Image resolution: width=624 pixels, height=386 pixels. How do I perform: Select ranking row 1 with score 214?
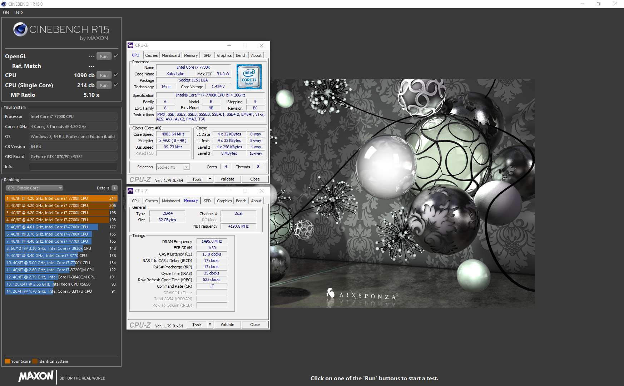coord(61,198)
